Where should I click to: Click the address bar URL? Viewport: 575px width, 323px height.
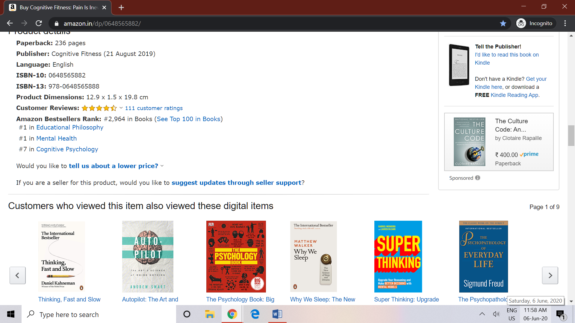[x=102, y=23]
